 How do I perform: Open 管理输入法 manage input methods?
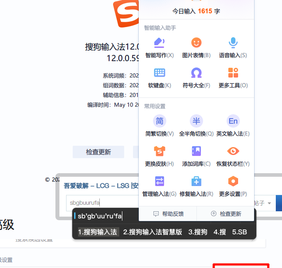[159, 186]
